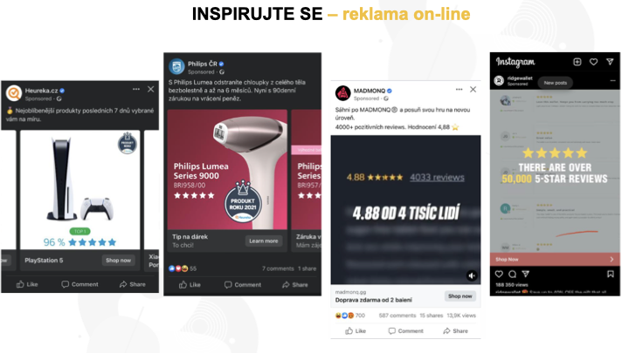
Task: Open the 4033 reviews link
Action: tap(437, 177)
